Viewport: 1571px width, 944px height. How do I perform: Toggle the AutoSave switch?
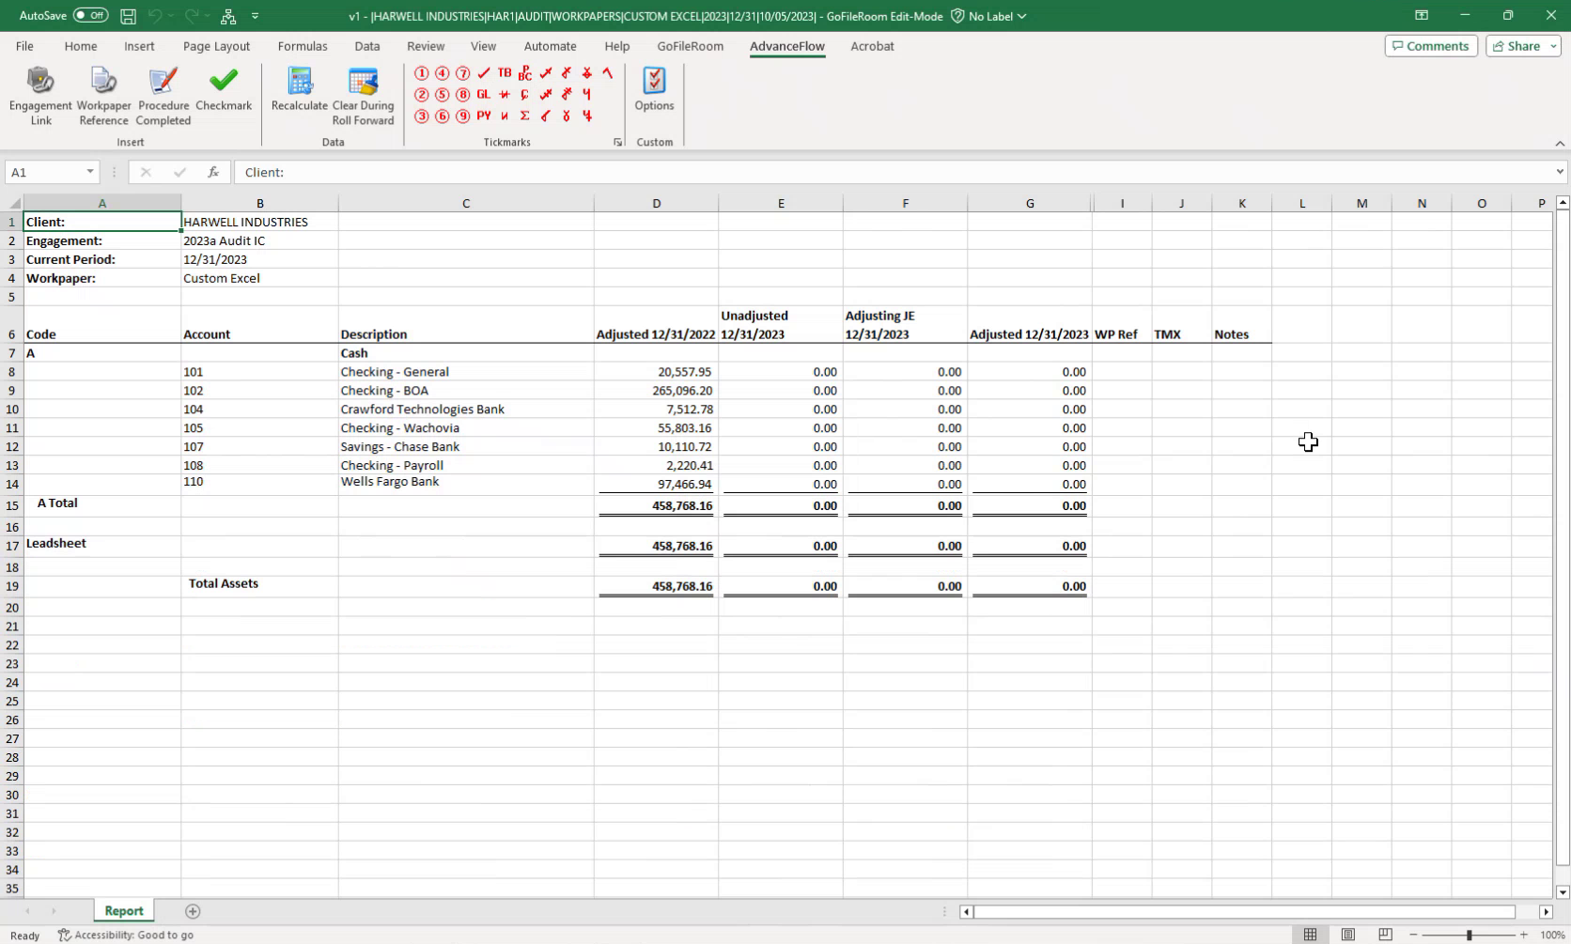tap(90, 16)
